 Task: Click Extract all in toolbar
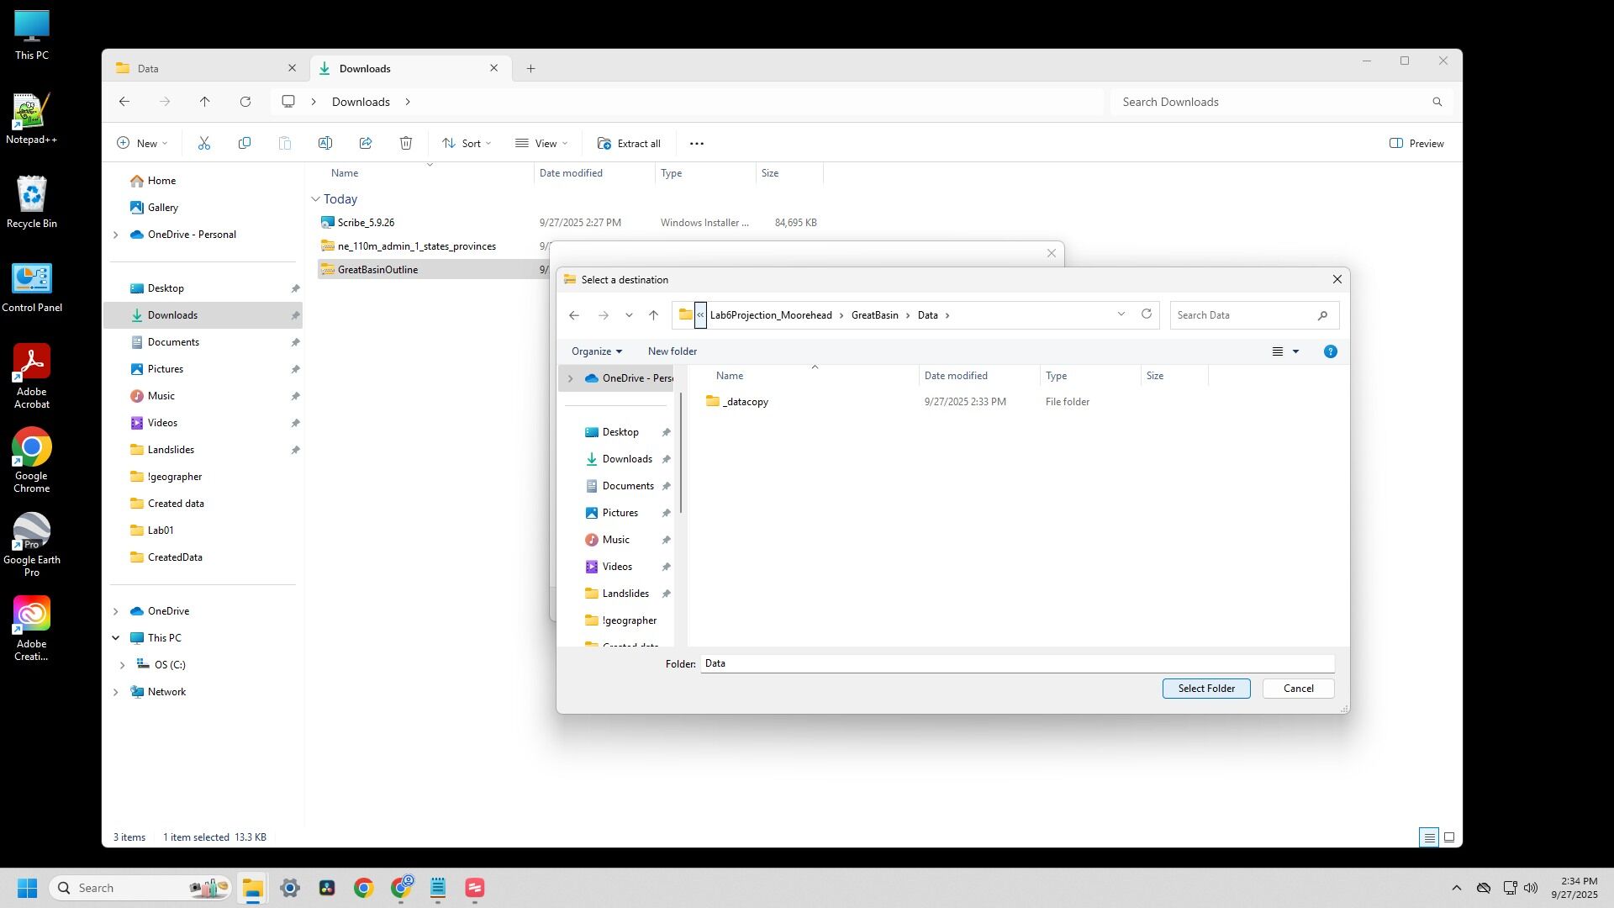(629, 144)
